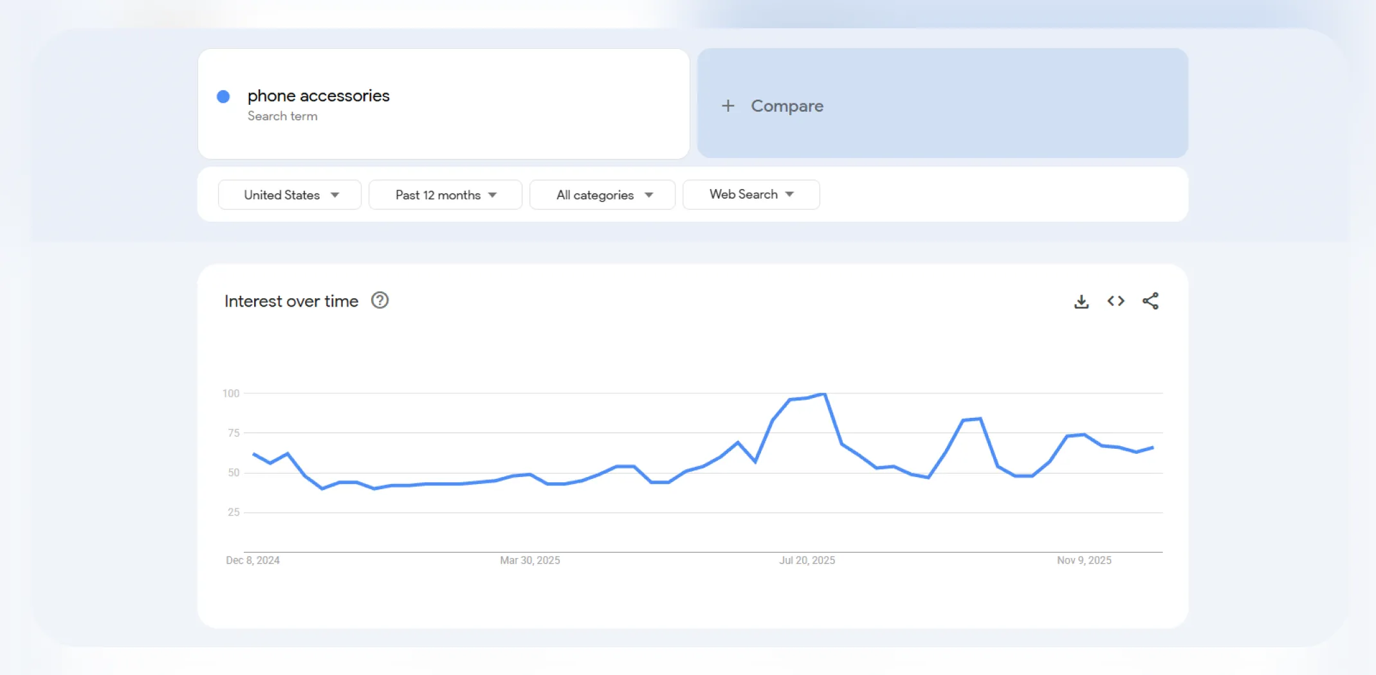Click the Nov 9, 2025 axis label
The width and height of the screenshot is (1376, 675).
click(1084, 560)
